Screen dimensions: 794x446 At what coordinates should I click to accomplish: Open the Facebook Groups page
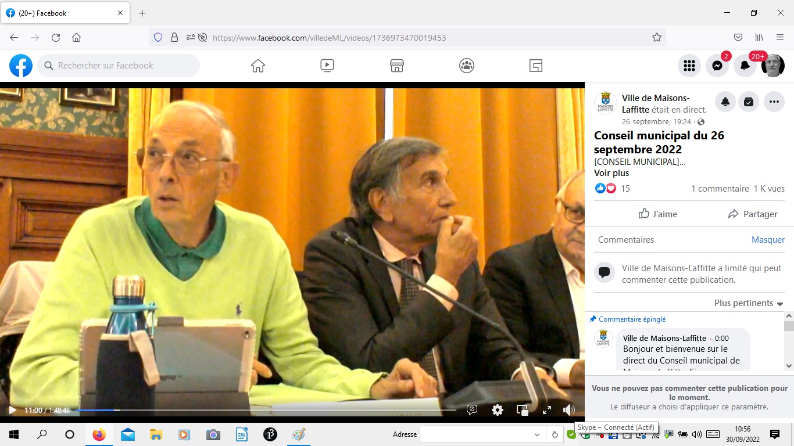(x=467, y=66)
